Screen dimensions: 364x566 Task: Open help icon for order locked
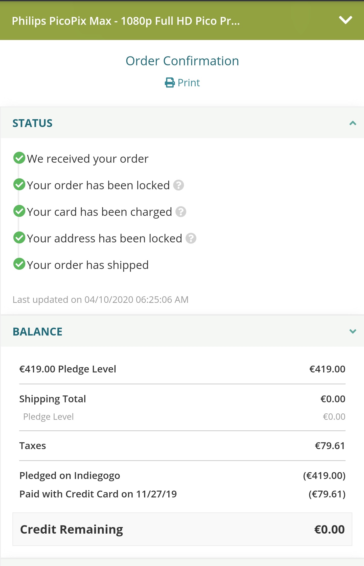tap(178, 185)
